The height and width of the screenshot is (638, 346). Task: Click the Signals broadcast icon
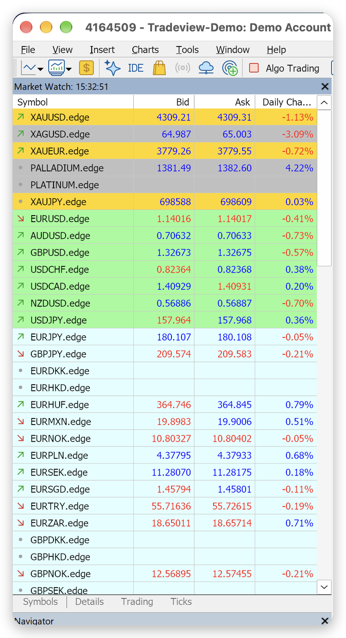pyautogui.click(x=182, y=68)
